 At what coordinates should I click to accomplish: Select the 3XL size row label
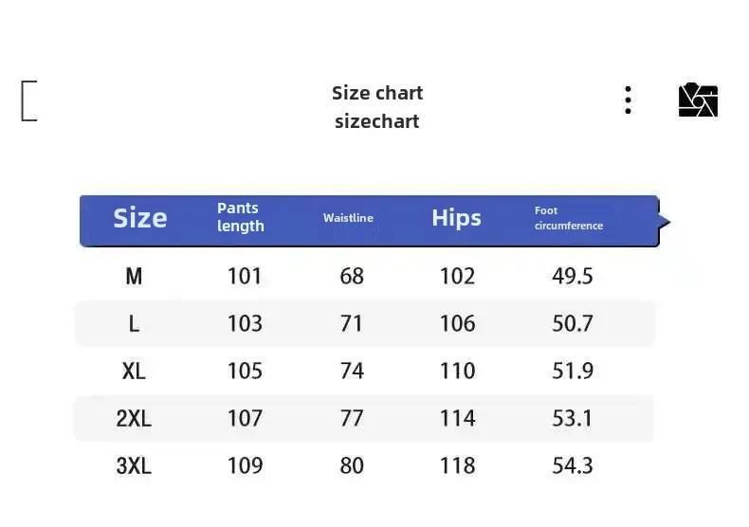tap(134, 466)
